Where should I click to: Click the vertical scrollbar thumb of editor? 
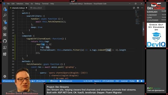pos(144,29)
